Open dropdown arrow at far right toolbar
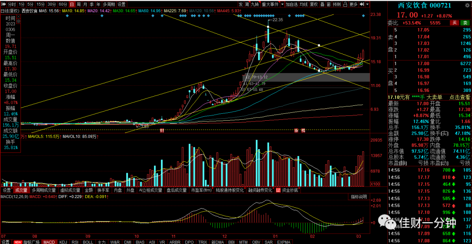 point(368,4)
